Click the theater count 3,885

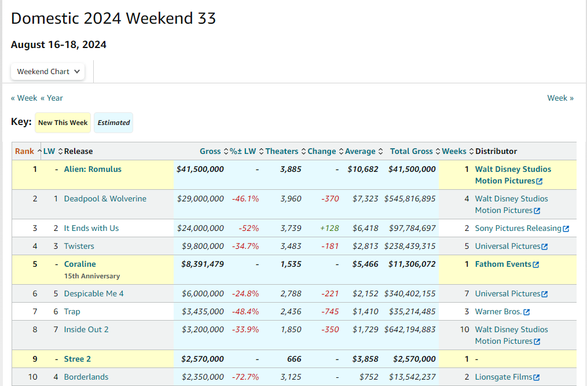(x=291, y=169)
